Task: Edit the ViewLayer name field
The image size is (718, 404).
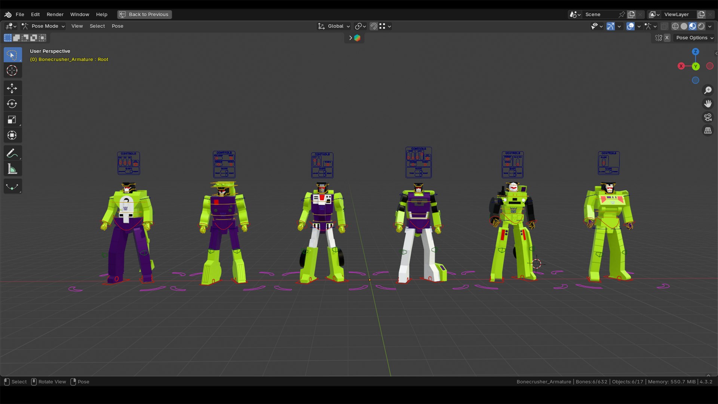Action: [678, 14]
